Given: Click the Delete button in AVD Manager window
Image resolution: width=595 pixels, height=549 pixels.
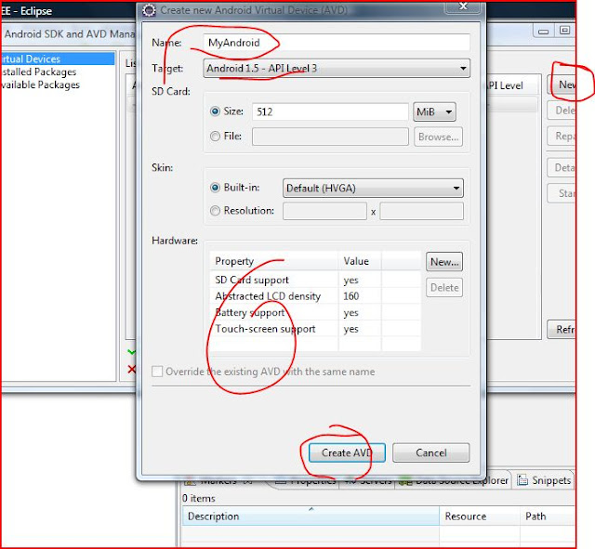Looking at the screenshot, I should 562,111.
